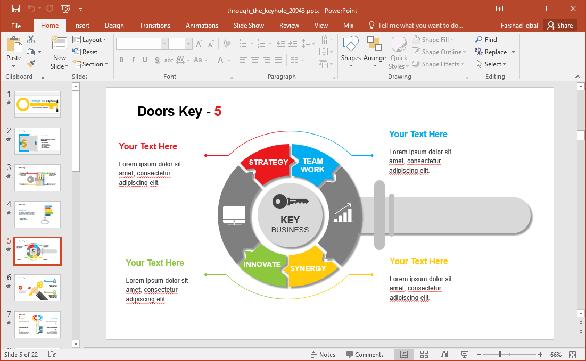Viewport: 586px width, 361px height.
Task: Click the Find button
Action: click(486, 40)
